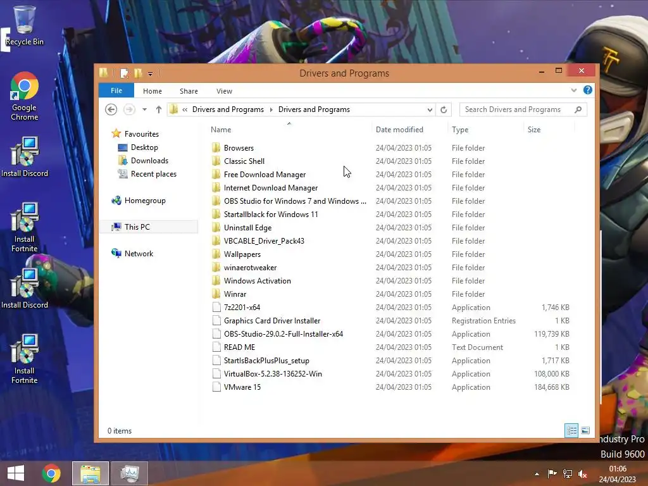
Task: Open the Home ribbon tab
Action: pos(153,91)
